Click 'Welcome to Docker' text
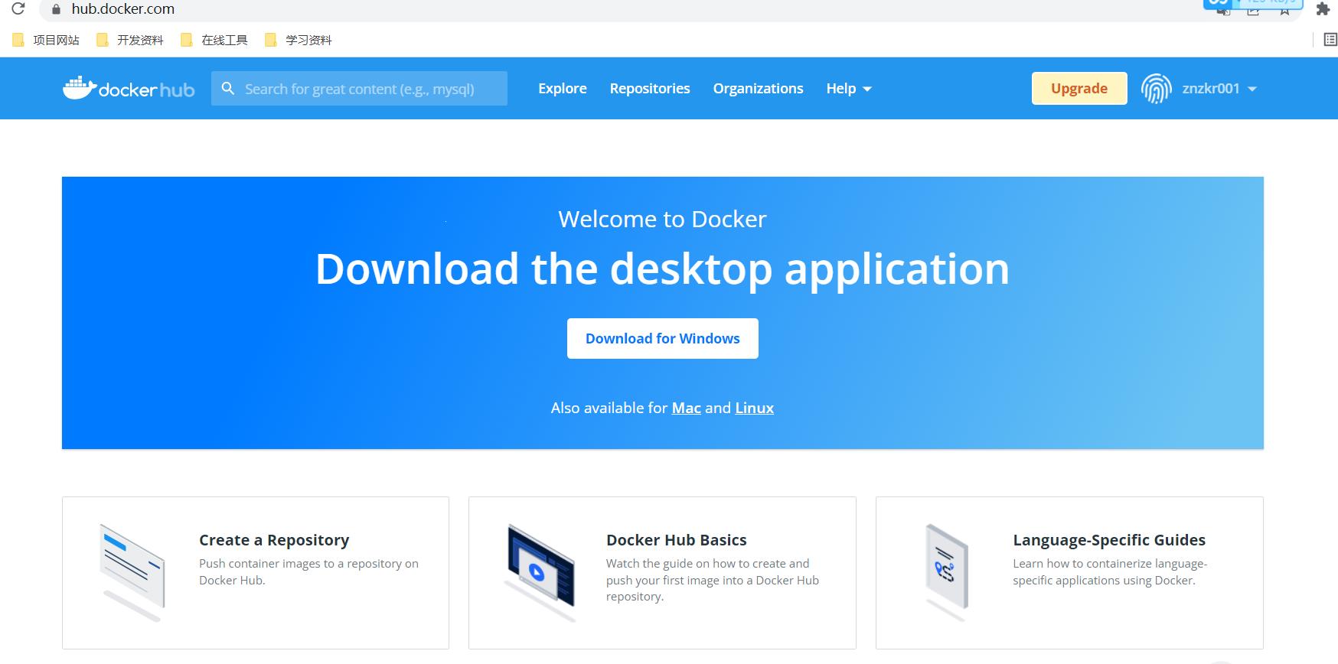This screenshot has width=1338, height=664. pyautogui.click(x=663, y=219)
